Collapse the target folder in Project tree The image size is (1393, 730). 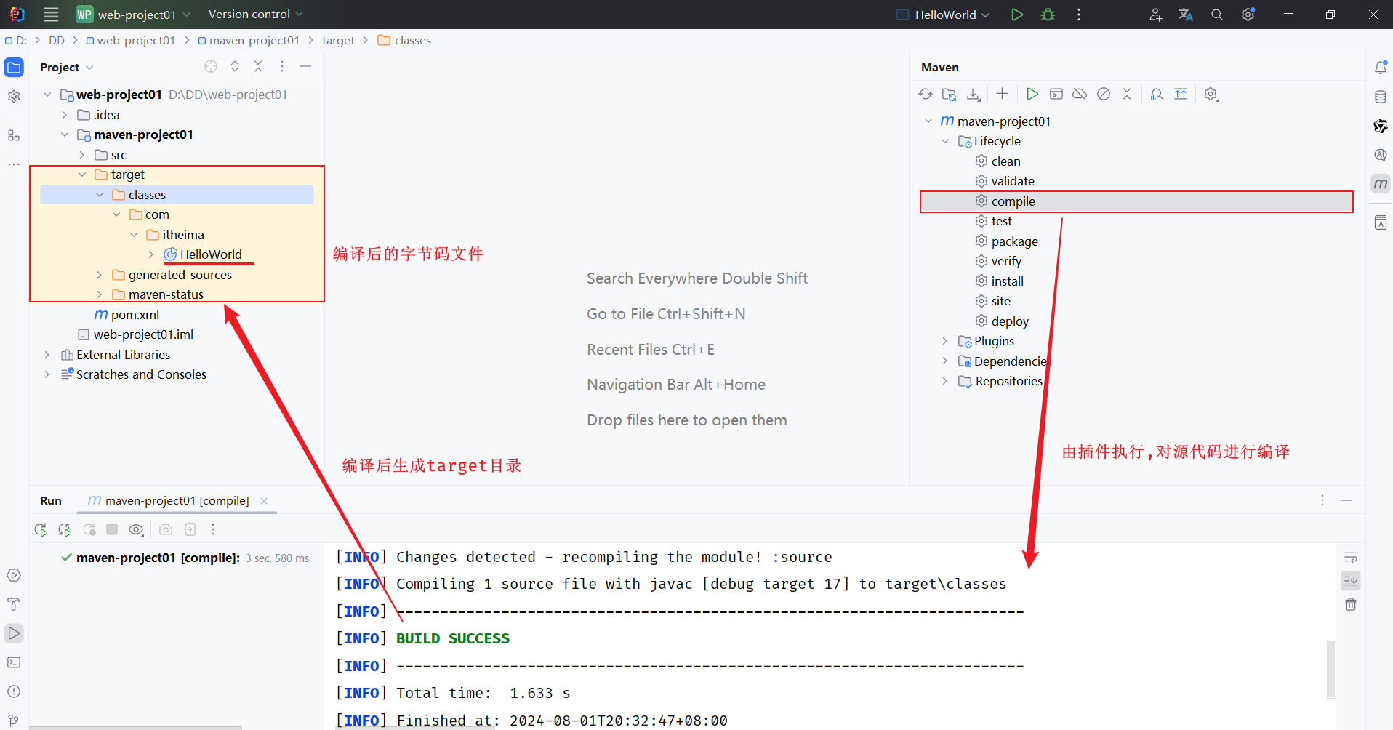click(82, 175)
